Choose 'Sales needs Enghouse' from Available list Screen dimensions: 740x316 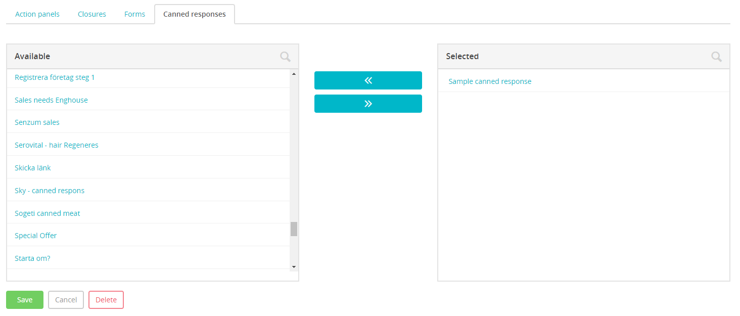click(x=51, y=100)
